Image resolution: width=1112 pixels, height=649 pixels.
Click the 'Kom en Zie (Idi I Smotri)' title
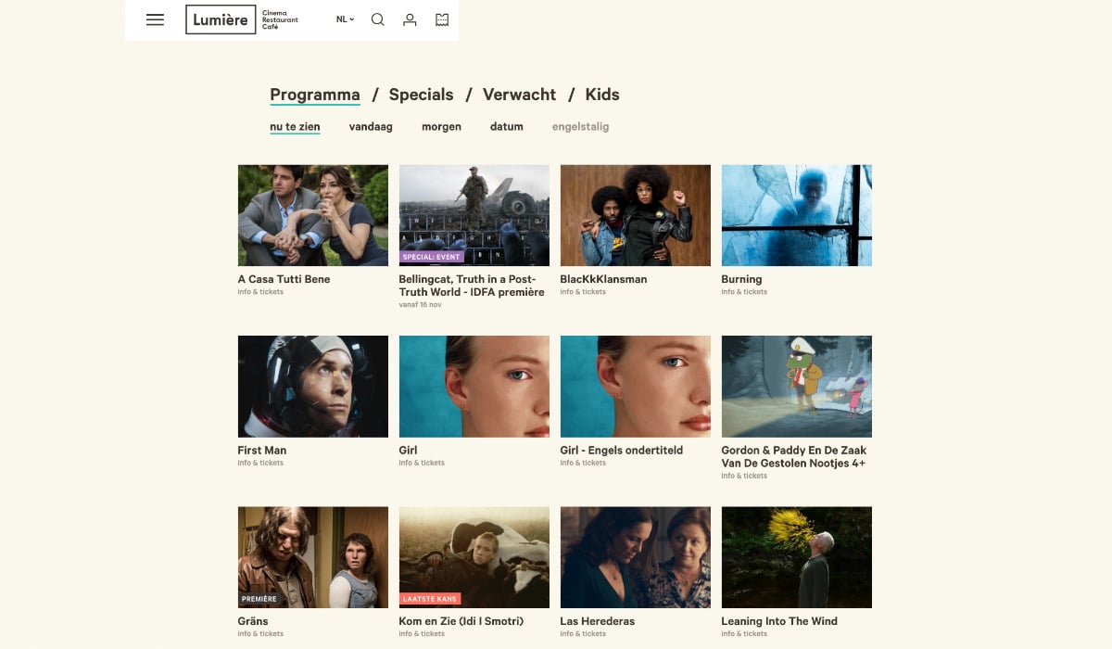click(461, 621)
